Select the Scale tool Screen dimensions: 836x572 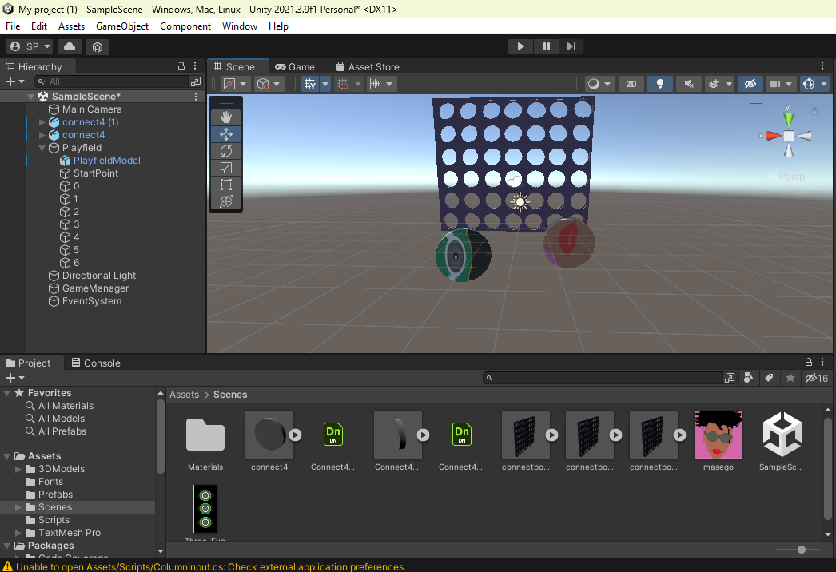(226, 168)
